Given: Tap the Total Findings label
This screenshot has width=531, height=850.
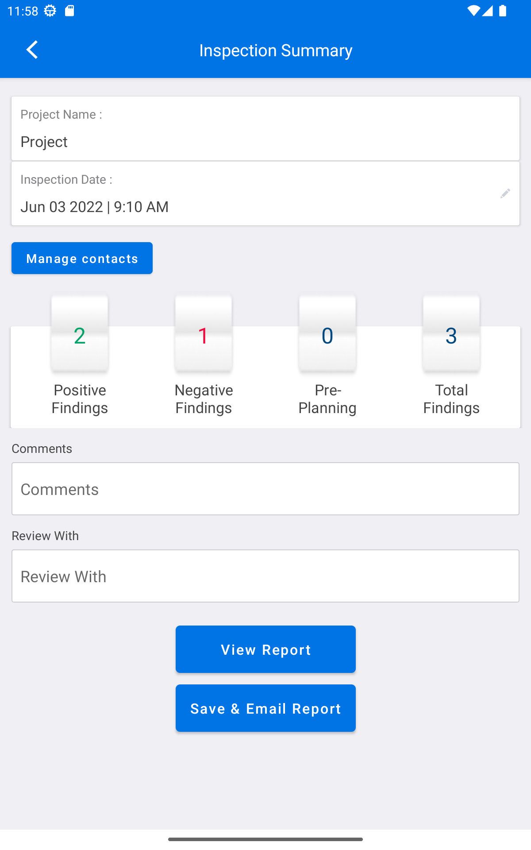Looking at the screenshot, I should (451, 399).
